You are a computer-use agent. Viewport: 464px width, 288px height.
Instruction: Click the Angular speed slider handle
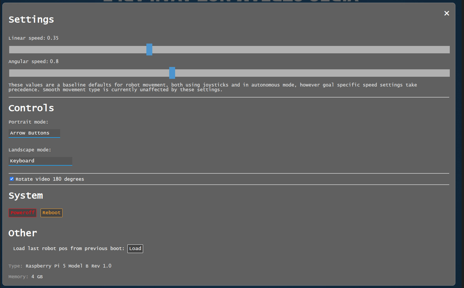172,73
